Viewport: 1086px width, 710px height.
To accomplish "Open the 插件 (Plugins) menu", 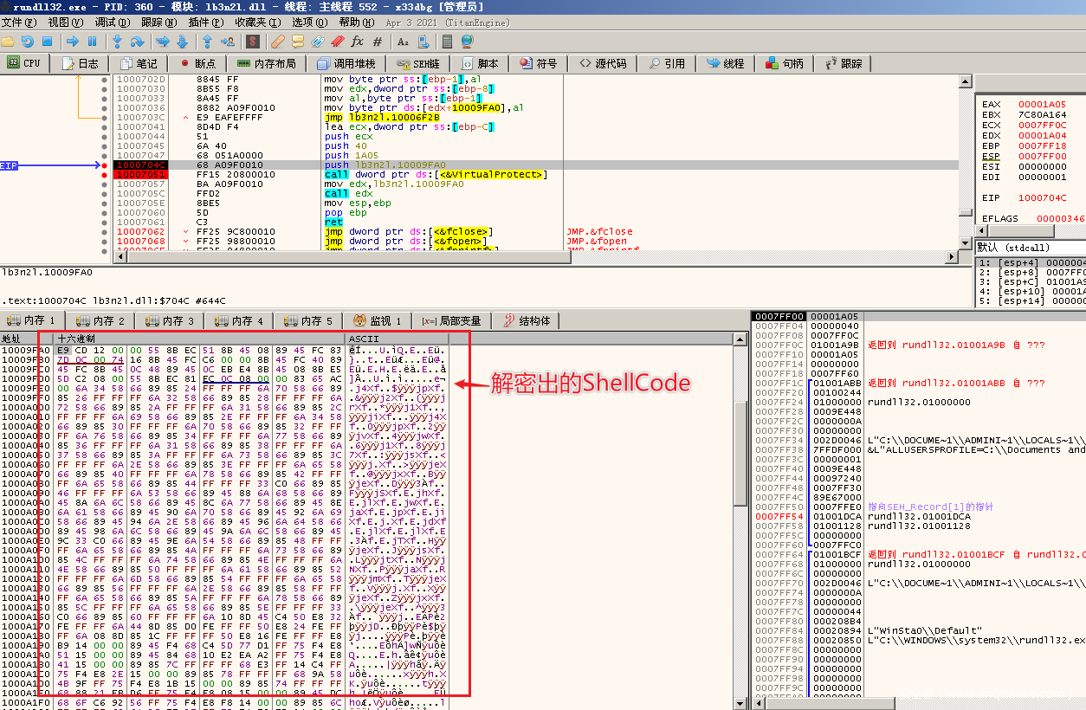I will [208, 23].
